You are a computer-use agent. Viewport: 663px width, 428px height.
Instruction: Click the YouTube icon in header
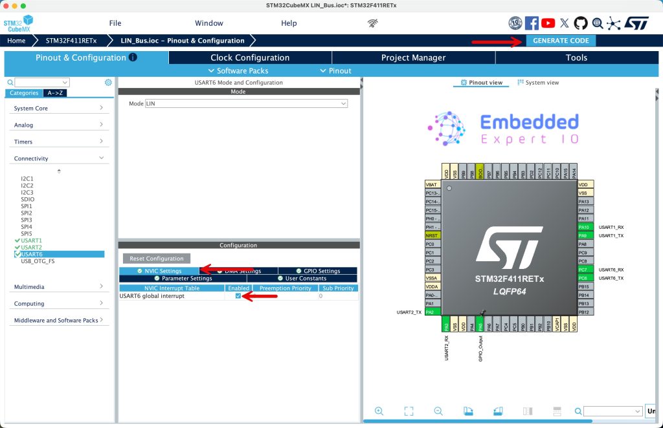[548, 23]
